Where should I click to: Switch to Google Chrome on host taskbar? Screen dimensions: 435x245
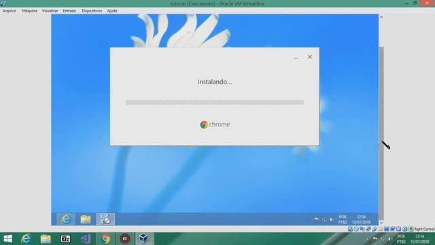(x=105, y=239)
